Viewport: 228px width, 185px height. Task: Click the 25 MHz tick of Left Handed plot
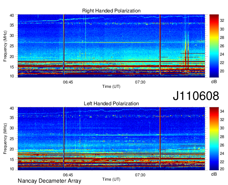[x=12, y=139]
